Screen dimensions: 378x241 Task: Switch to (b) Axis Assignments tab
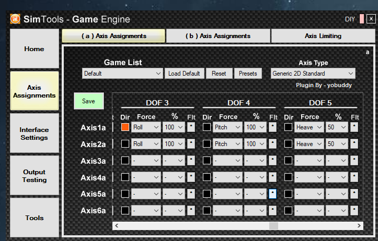[x=218, y=36]
